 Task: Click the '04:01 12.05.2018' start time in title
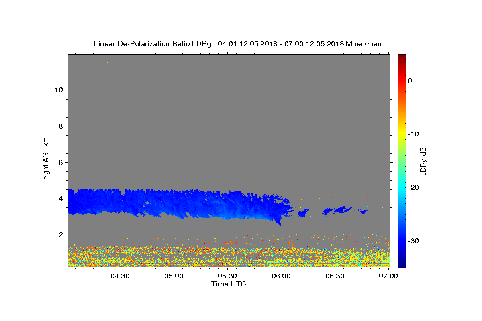coord(248,44)
